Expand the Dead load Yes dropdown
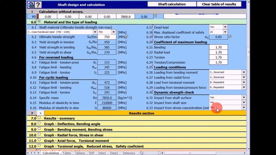 [x=225, y=27]
